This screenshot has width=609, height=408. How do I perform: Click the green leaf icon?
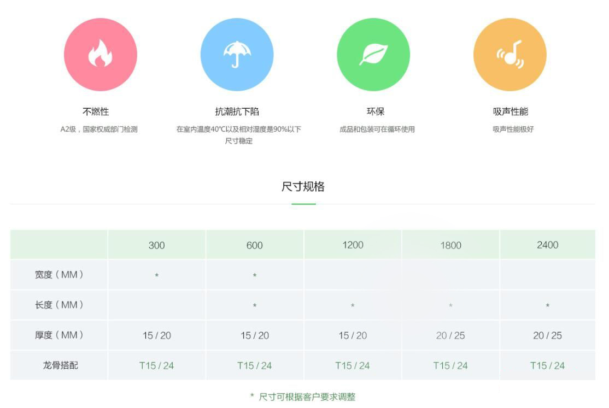[373, 55]
